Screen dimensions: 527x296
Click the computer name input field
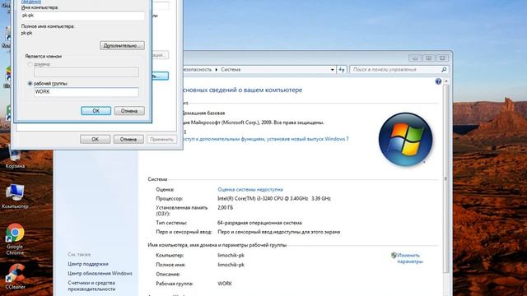click(82, 16)
